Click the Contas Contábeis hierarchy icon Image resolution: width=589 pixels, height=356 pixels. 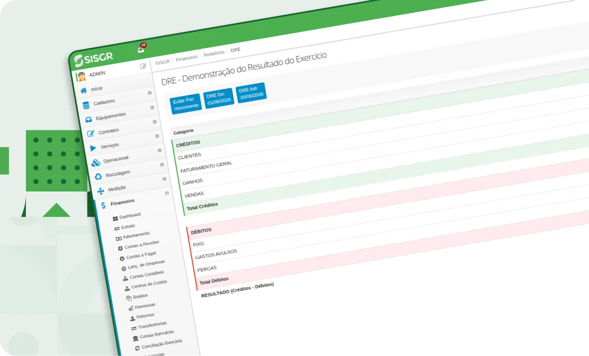click(126, 278)
